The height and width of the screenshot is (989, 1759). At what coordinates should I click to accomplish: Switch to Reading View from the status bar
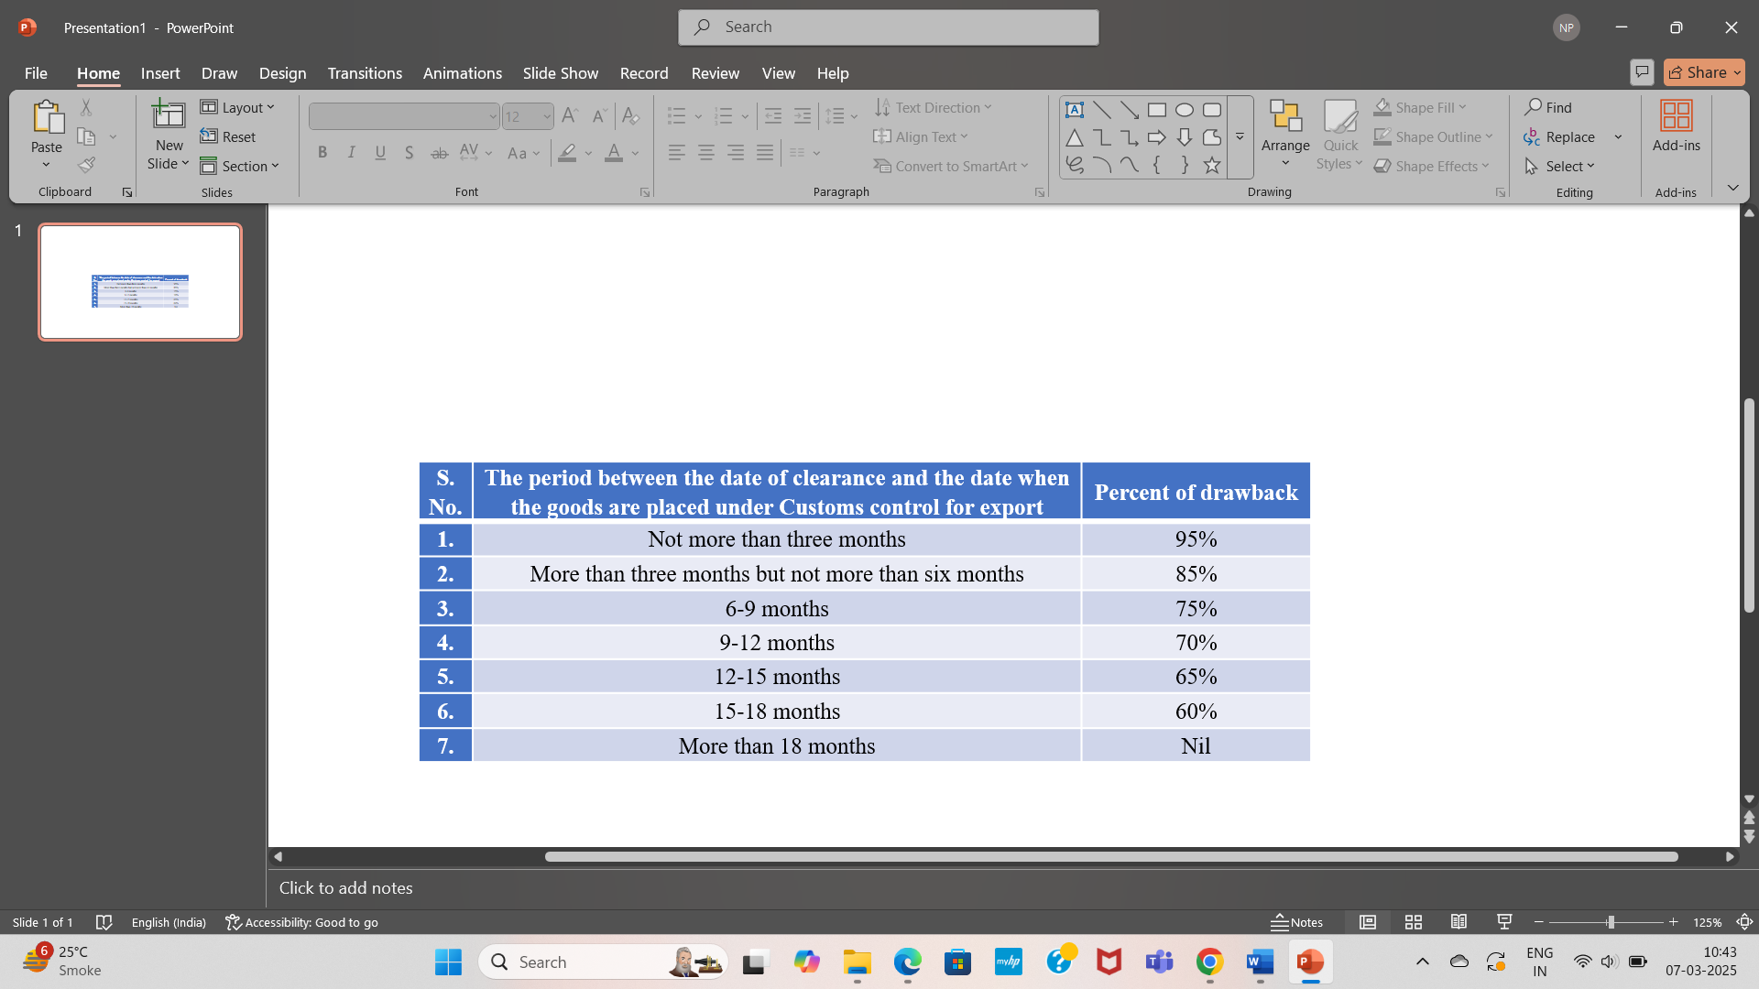click(x=1459, y=922)
